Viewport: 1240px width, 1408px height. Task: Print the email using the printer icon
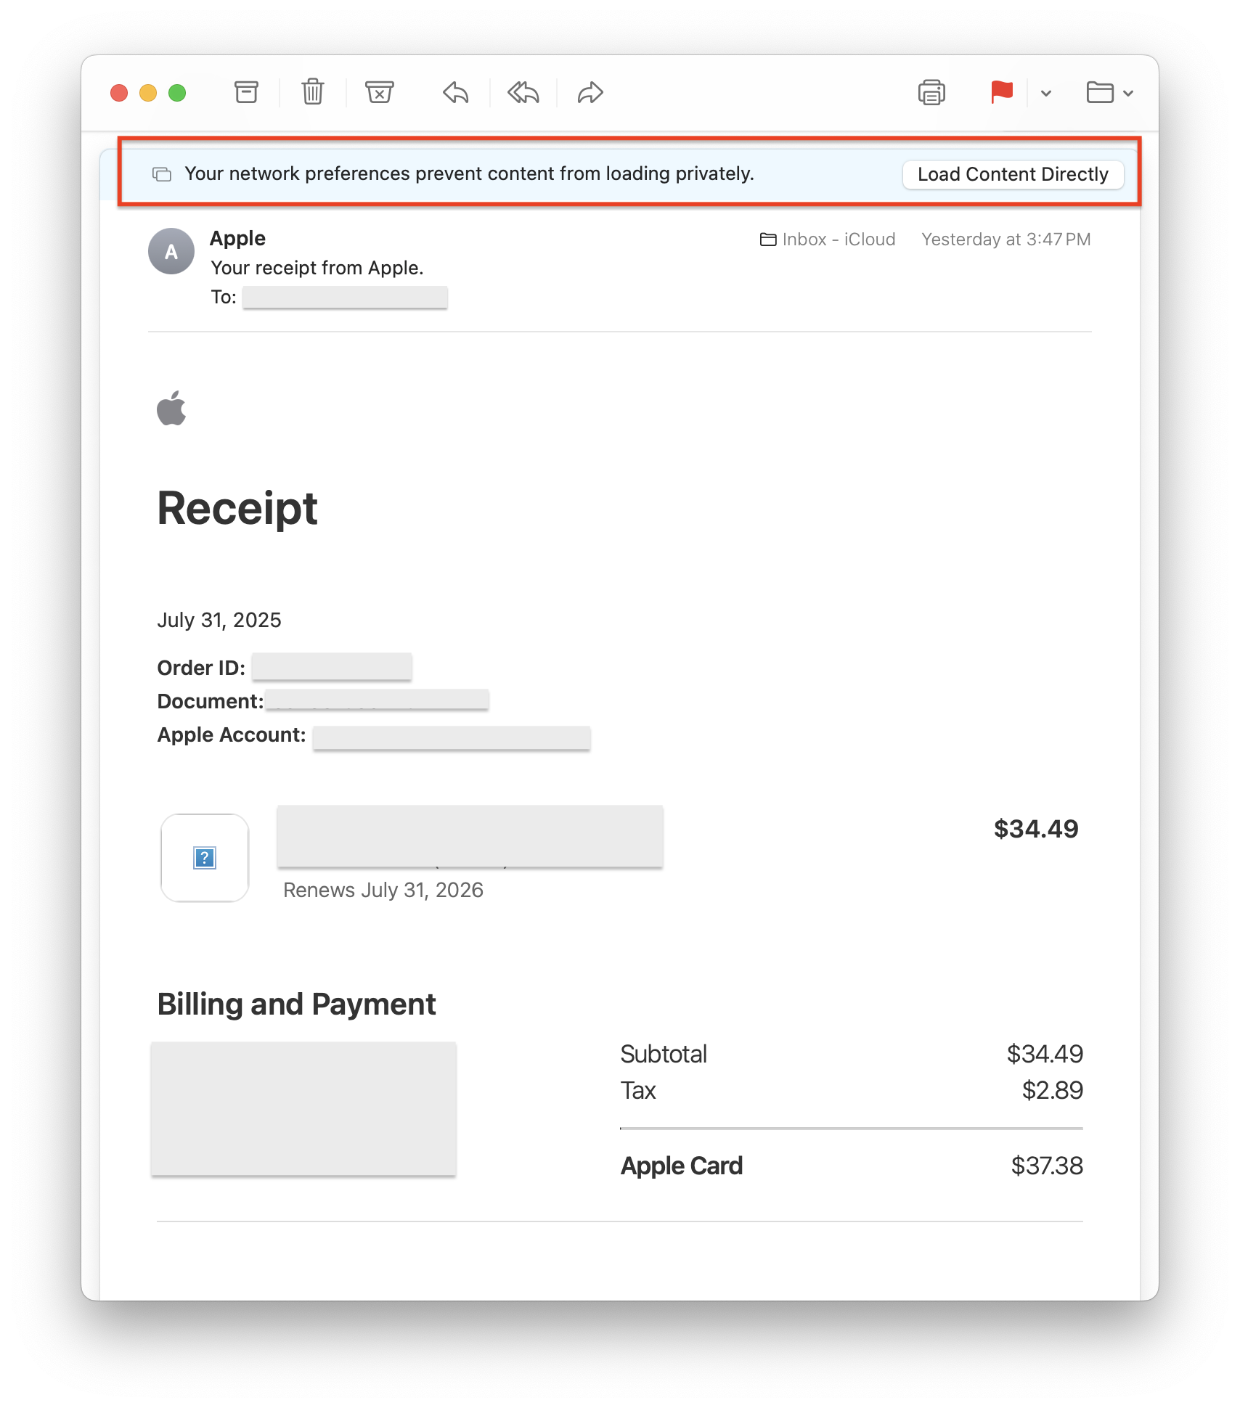(931, 93)
